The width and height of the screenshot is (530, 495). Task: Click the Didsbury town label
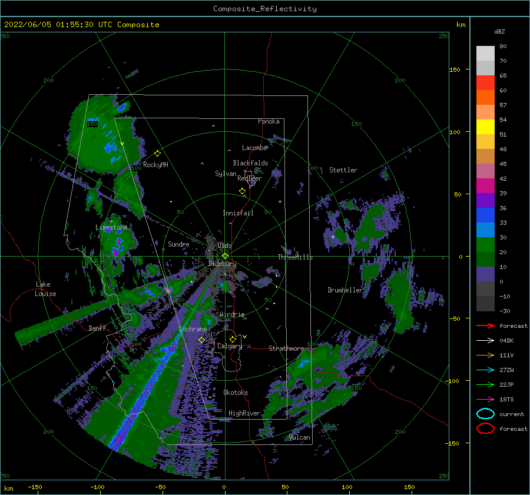[x=222, y=264]
